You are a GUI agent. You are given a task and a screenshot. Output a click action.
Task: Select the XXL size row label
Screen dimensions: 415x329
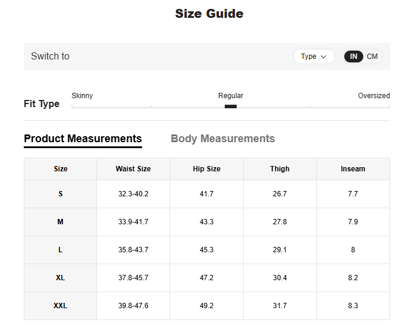pos(61,306)
